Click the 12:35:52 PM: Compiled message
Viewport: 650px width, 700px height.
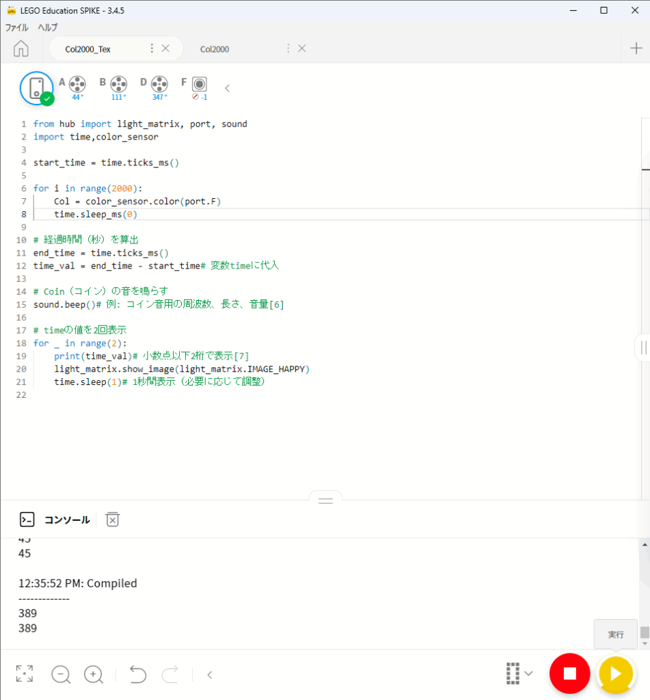point(78,583)
